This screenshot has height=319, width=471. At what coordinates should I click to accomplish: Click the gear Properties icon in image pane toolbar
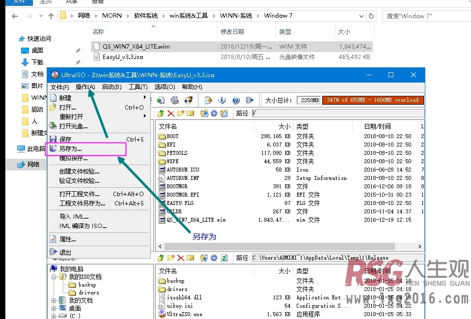click(x=214, y=114)
